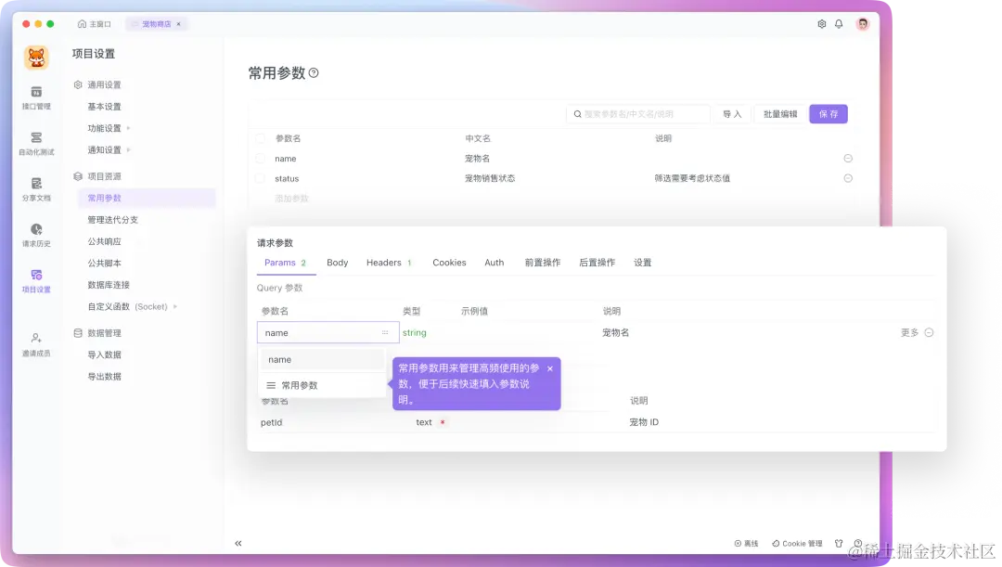Open notifications via the bell icon
The width and height of the screenshot is (1002, 567).
point(840,25)
